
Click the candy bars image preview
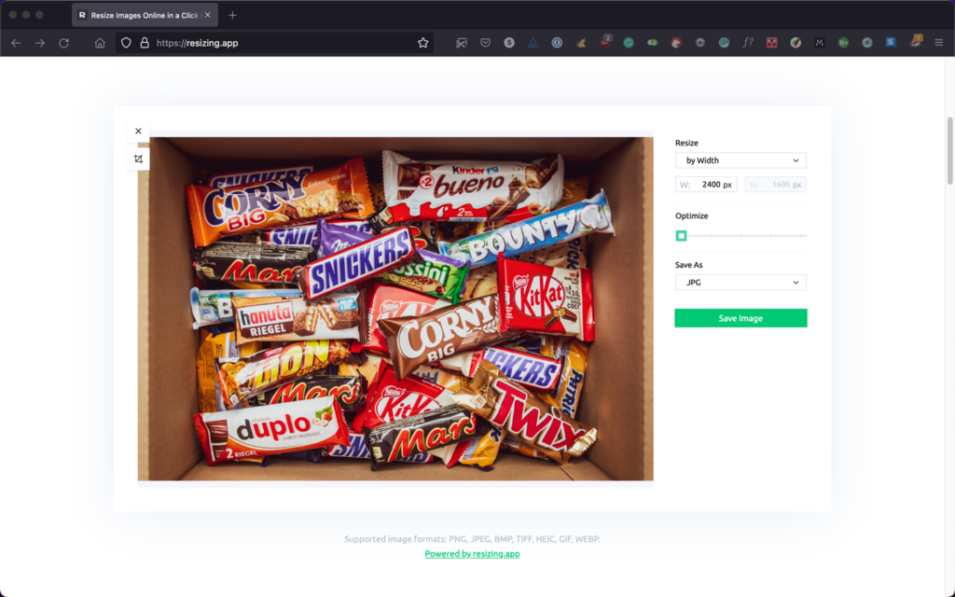tap(395, 309)
